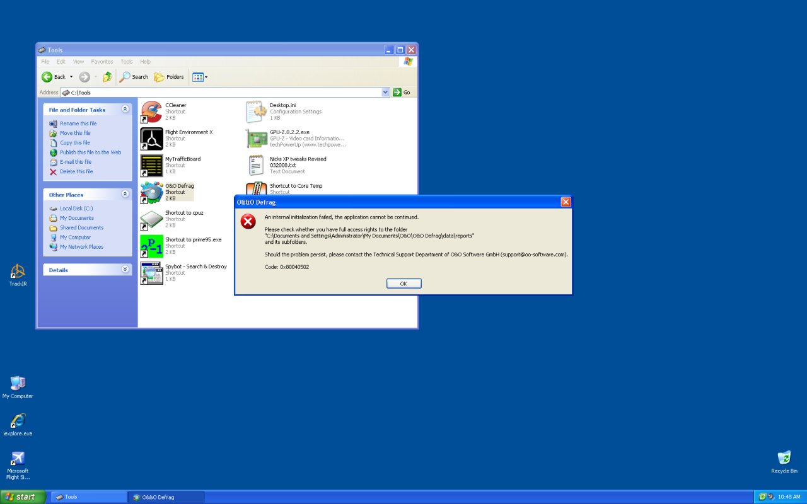Click Delete this file link
The width and height of the screenshot is (807, 504).
[76, 171]
